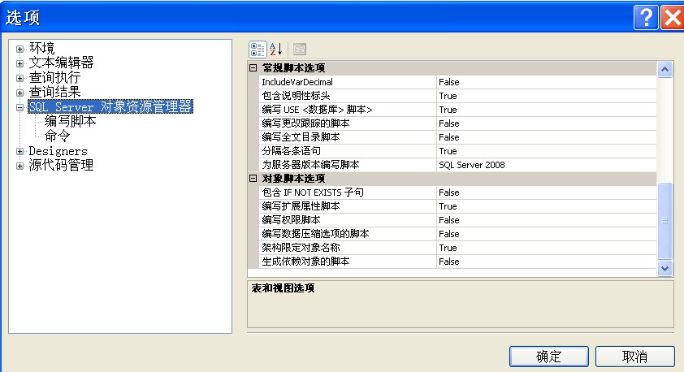Click the True value of 包含说明性标头
The image size is (684, 372).
pyautogui.click(x=547, y=96)
